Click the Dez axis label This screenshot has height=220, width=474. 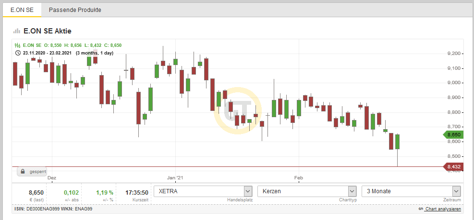point(52,178)
